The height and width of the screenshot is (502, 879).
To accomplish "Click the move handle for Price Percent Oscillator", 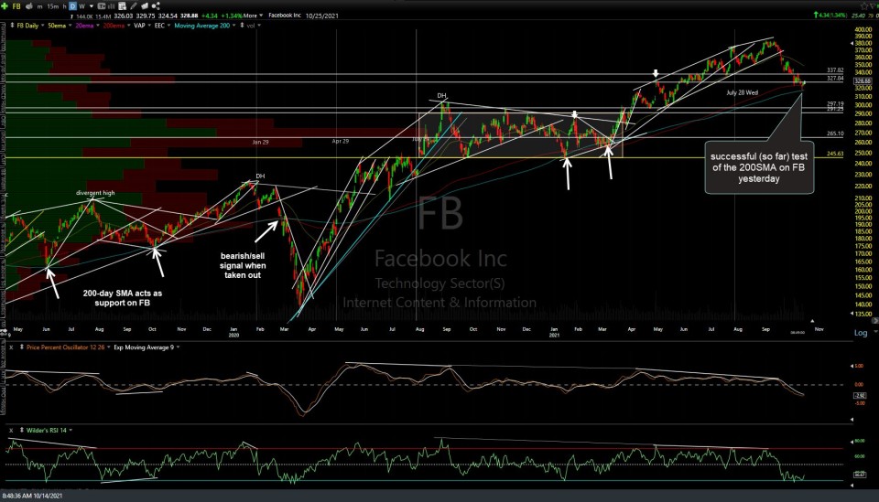I will (22, 347).
